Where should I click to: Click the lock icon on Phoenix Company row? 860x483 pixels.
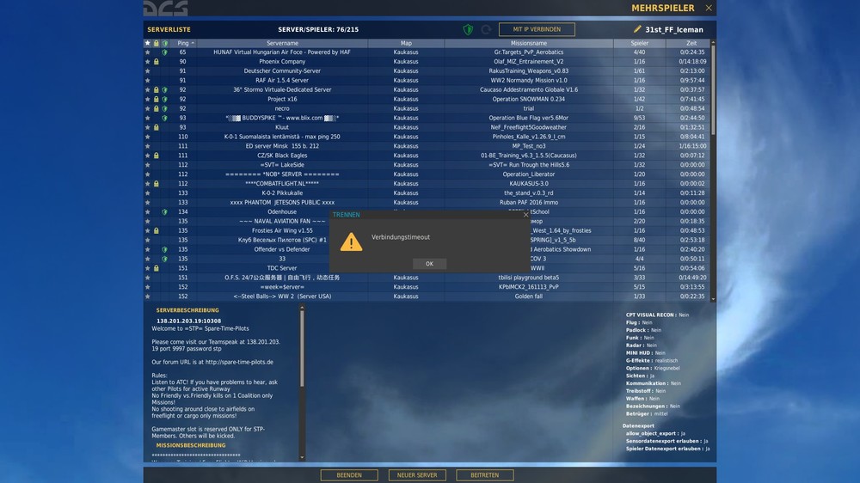click(x=157, y=62)
